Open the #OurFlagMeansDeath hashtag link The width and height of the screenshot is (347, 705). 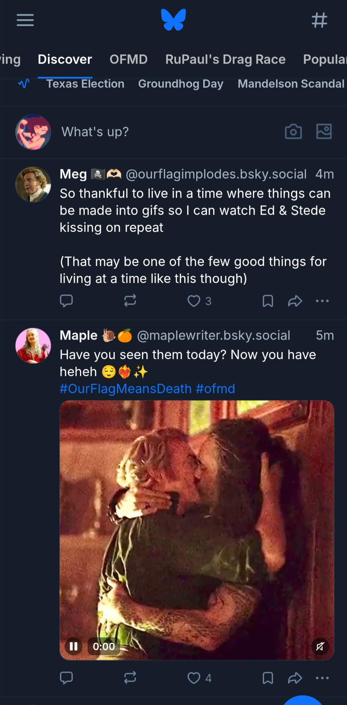(x=125, y=389)
